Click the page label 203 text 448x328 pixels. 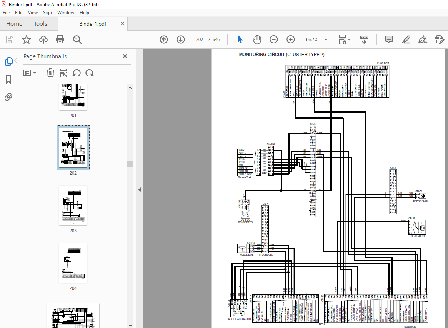tap(73, 231)
